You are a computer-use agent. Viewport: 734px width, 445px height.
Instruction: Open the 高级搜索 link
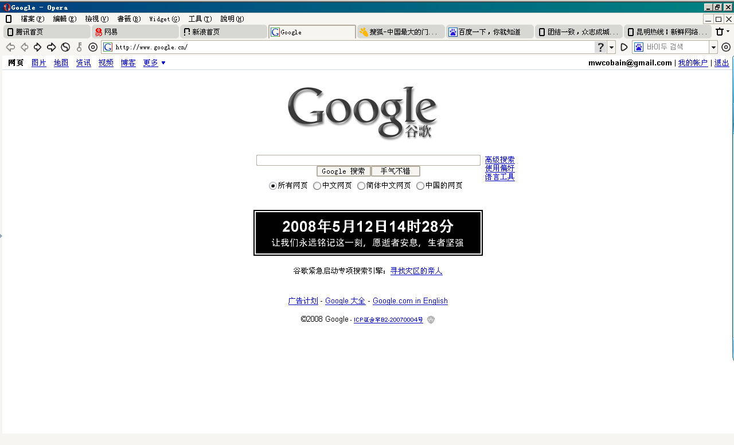click(x=499, y=160)
